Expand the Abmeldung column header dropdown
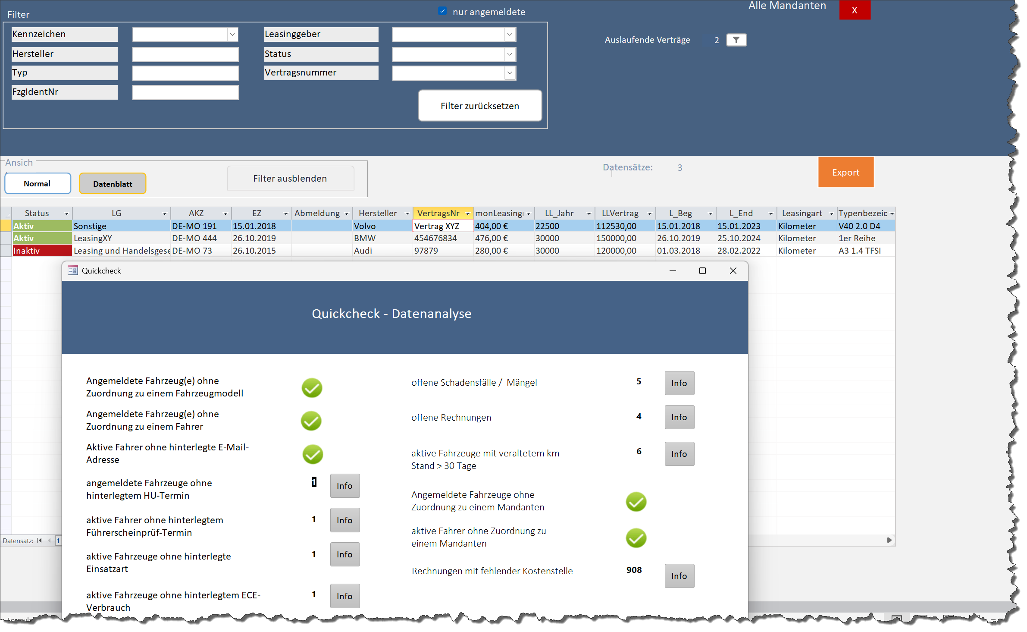Screen dimensions: 1027x632 (347, 214)
